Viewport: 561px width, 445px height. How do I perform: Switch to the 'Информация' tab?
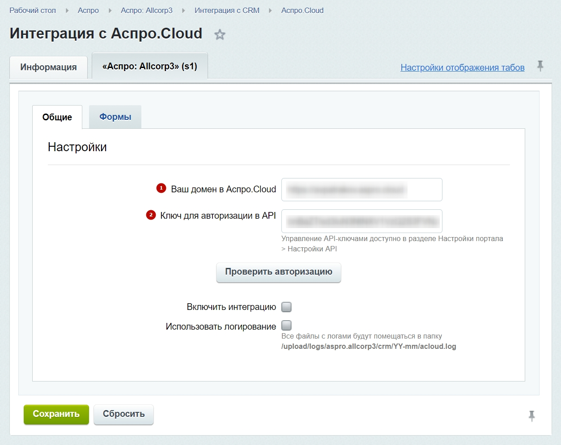pos(48,68)
